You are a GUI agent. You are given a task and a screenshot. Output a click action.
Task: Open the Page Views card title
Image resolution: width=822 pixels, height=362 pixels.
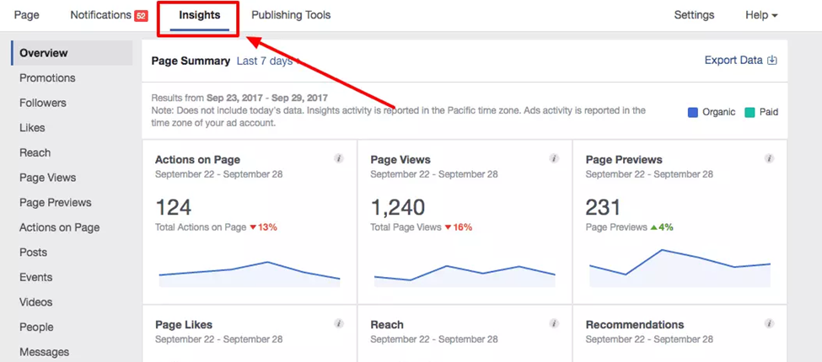coord(400,160)
